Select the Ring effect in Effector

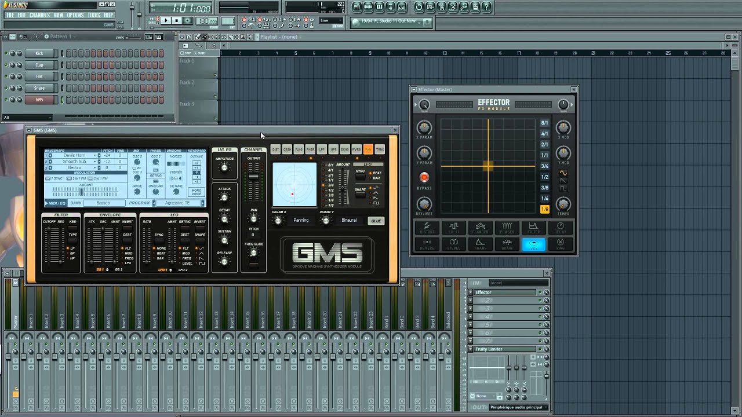pos(561,244)
